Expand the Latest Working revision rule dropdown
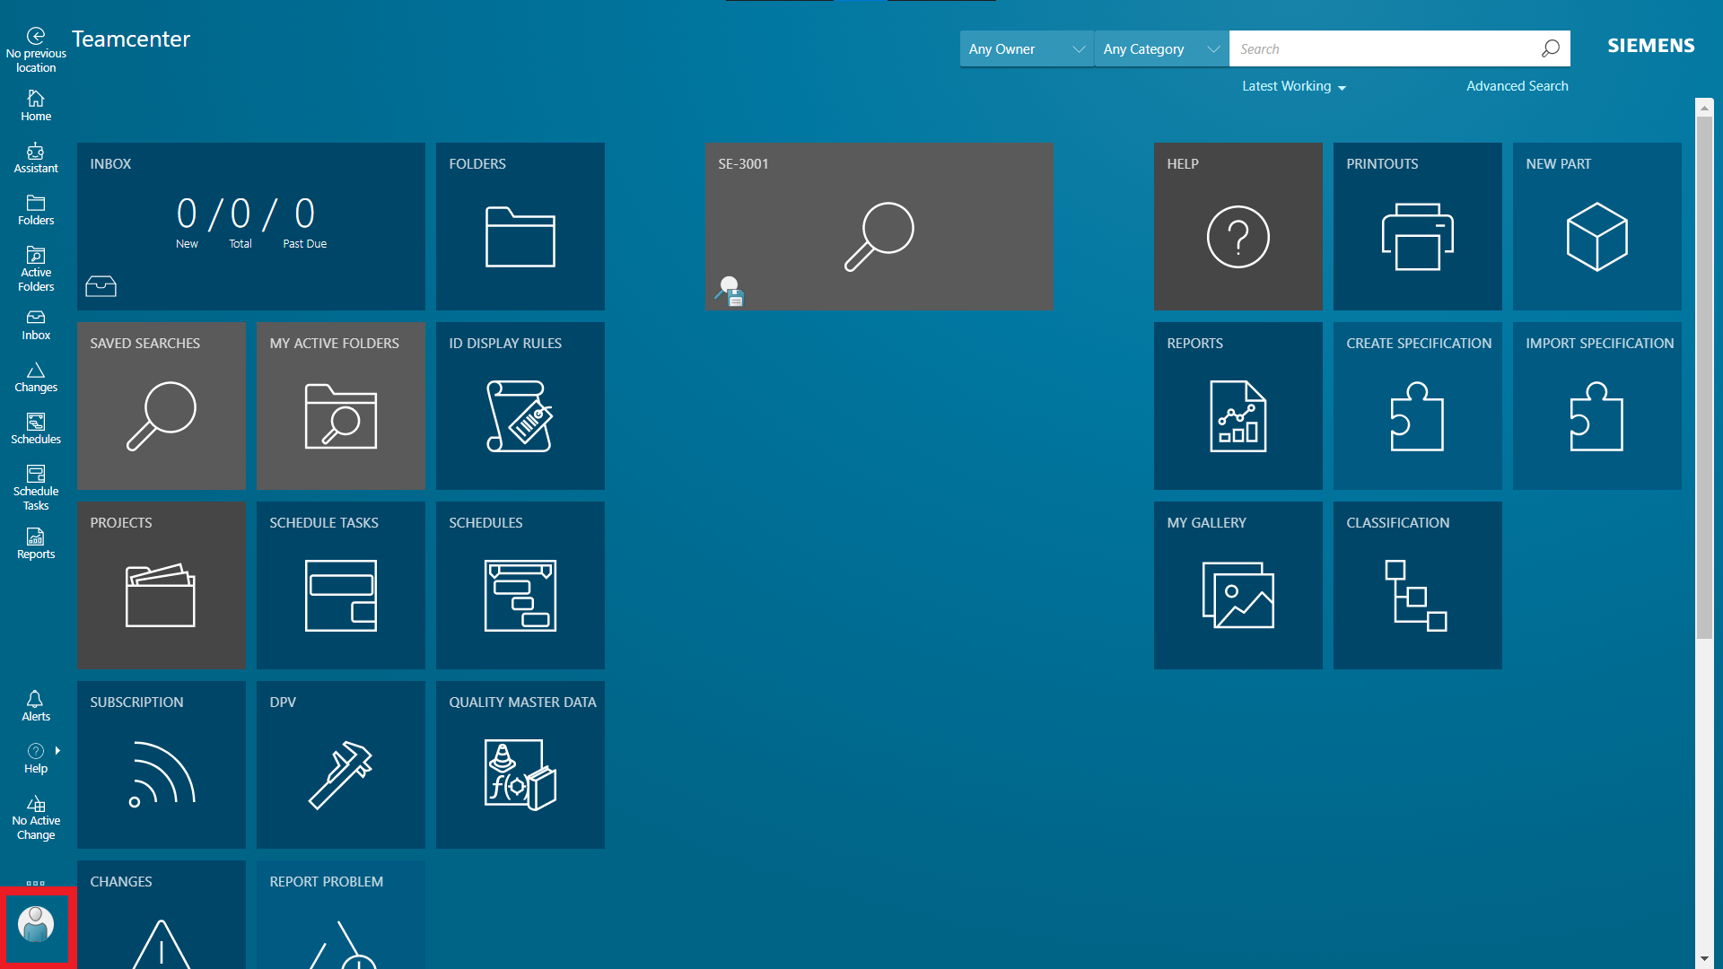This screenshot has width=1723, height=969. coord(1294,86)
